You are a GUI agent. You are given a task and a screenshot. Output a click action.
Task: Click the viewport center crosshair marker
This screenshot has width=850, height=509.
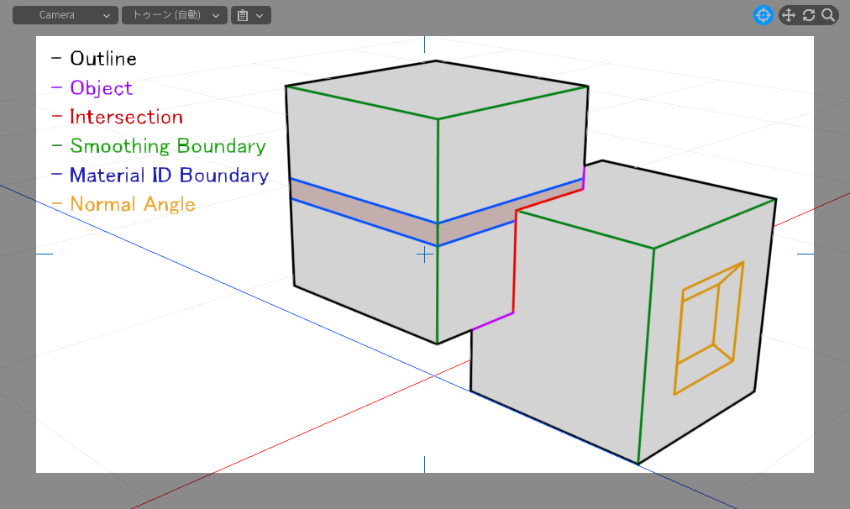point(425,254)
